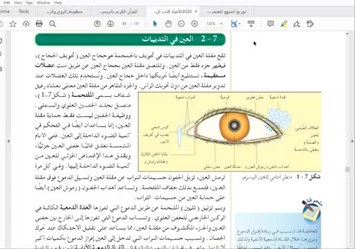Add a comment with the sticky note icon
355x249 pixels.
tap(271, 24)
